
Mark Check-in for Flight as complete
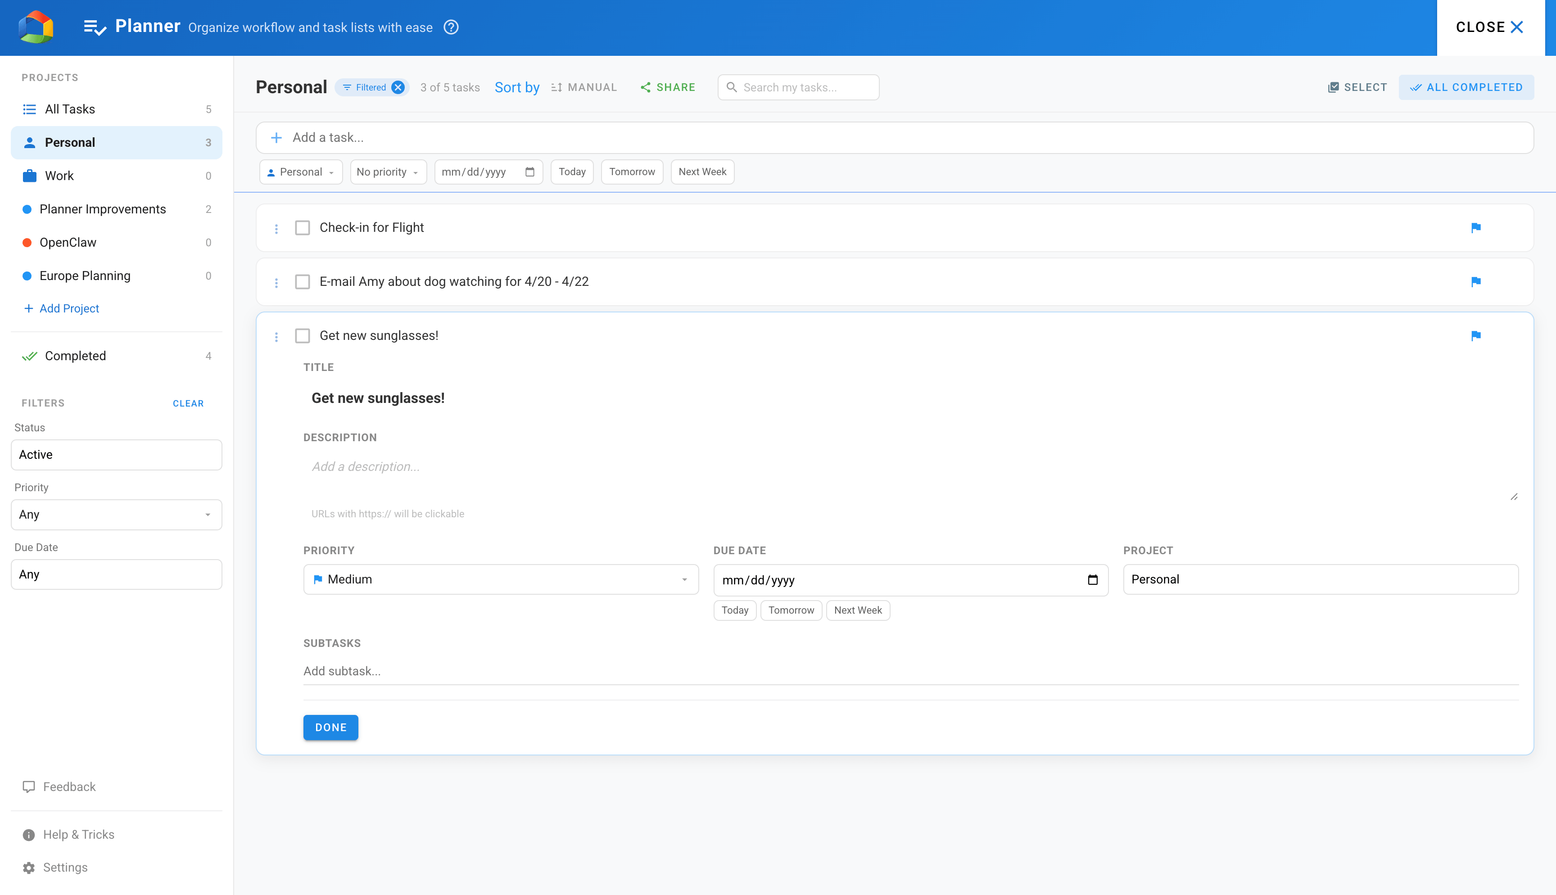tap(303, 227)
